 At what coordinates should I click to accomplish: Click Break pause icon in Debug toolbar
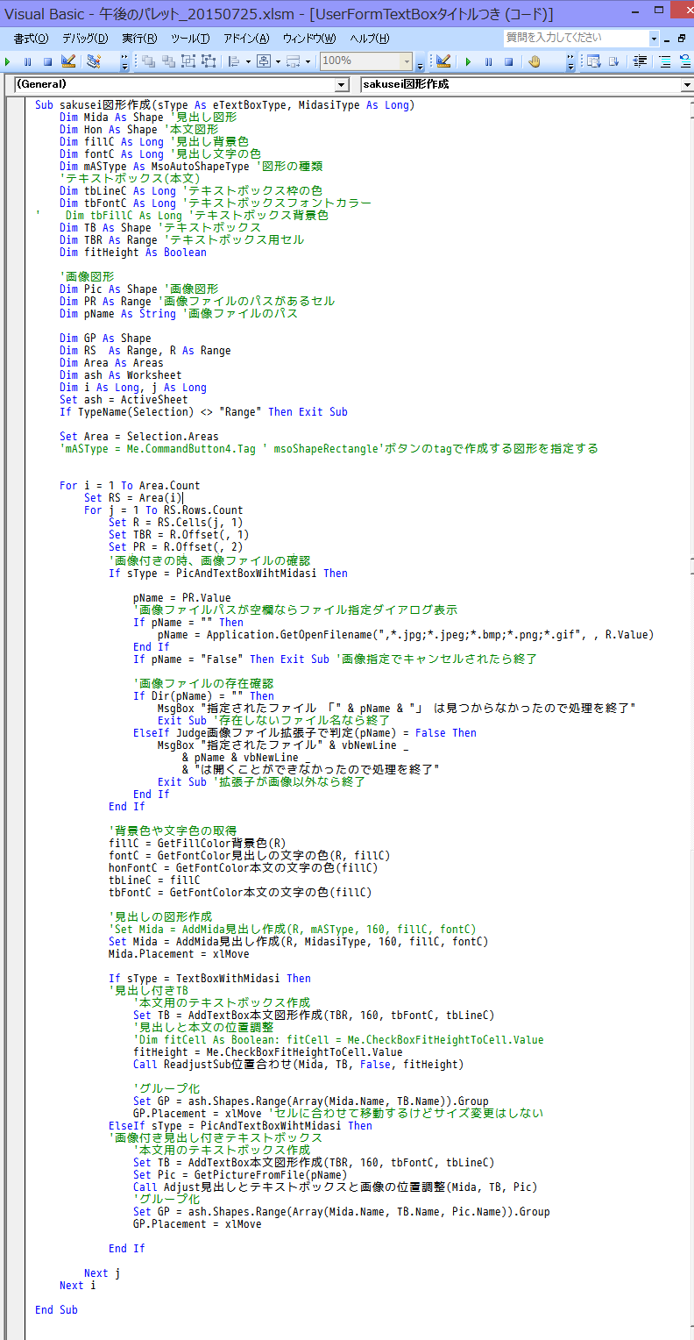click(x=488, y=61)
